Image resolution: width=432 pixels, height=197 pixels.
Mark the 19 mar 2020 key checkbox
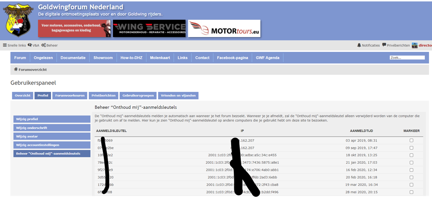pyautogui.click(x=411, y=185)
